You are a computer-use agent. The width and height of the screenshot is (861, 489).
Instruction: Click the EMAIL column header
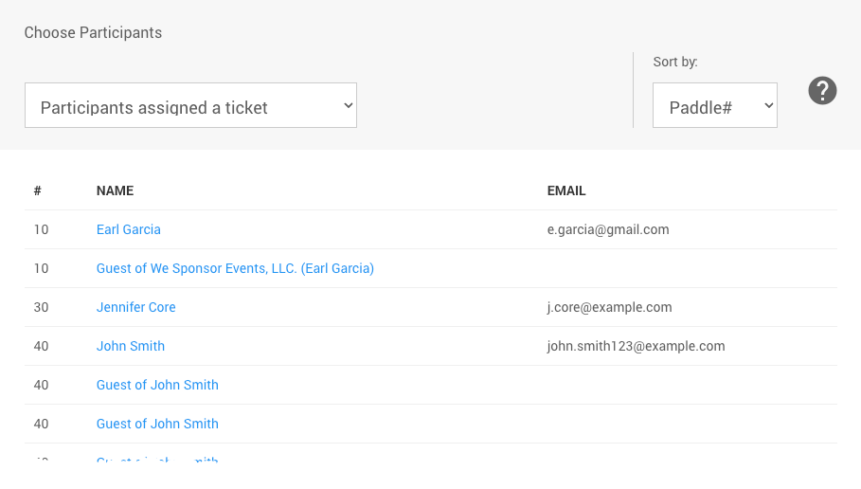click(x=566, y=190)
